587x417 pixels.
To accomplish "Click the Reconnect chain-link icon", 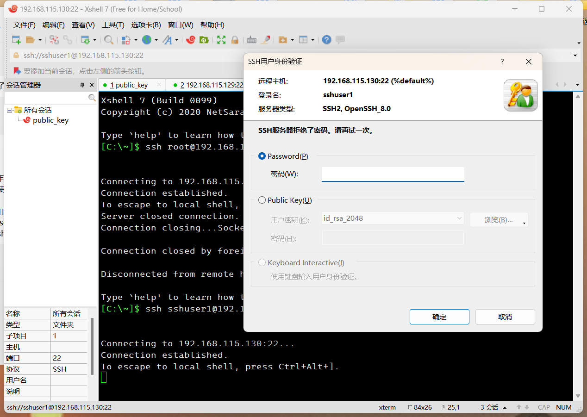I will click(68, 40).
